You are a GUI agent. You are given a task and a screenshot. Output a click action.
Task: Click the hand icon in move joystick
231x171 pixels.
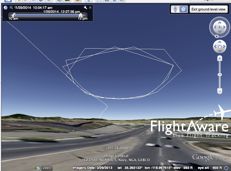220,46
